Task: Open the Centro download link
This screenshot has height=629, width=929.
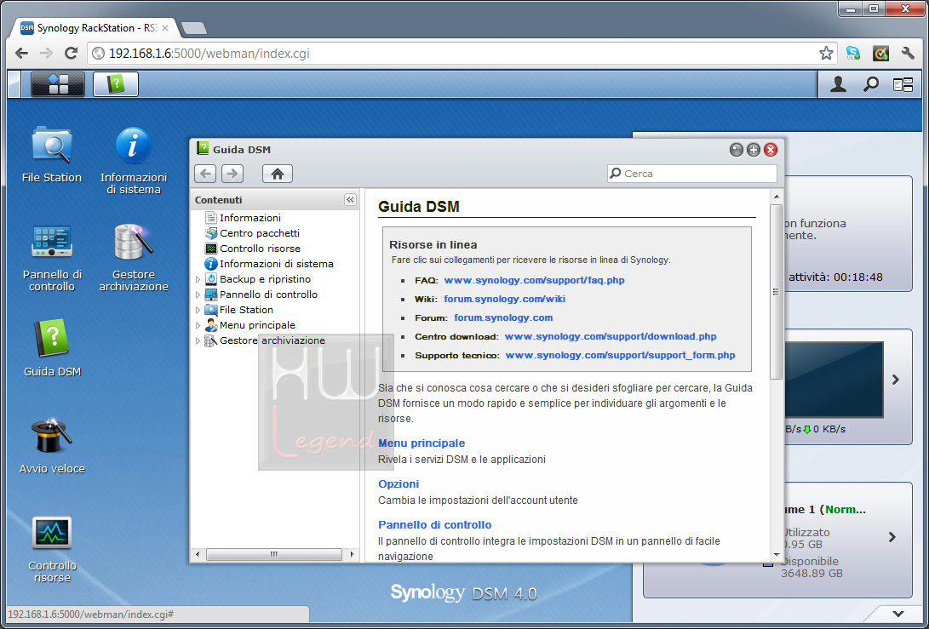Action: (x=611, y=336)
